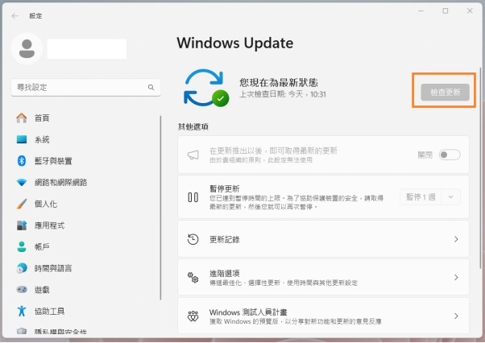Click Windows 測試人員計畫 hearts icon

point(193,316)
